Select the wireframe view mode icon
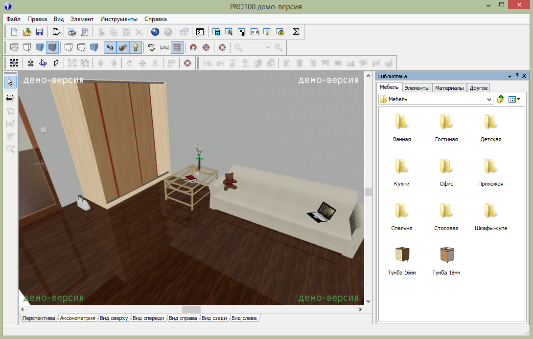533x339 pixels. point(14,47)
